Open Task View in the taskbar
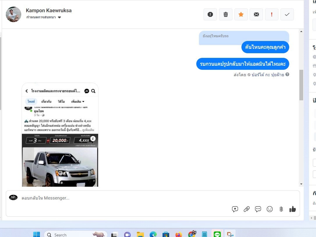316x237 pixels. pyautogui.click(x=114, y=235)
